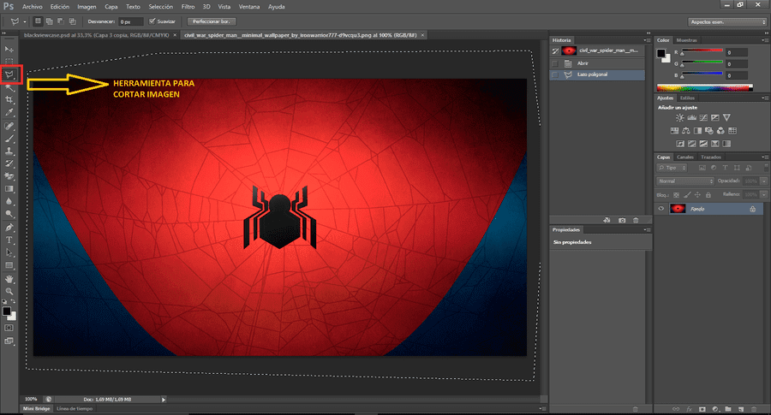Open the Filtro menu

tap(188, 7)
